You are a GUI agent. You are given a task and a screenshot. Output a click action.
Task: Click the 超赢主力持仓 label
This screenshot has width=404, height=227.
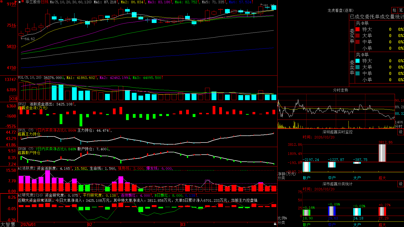click(x=29, y=134)
